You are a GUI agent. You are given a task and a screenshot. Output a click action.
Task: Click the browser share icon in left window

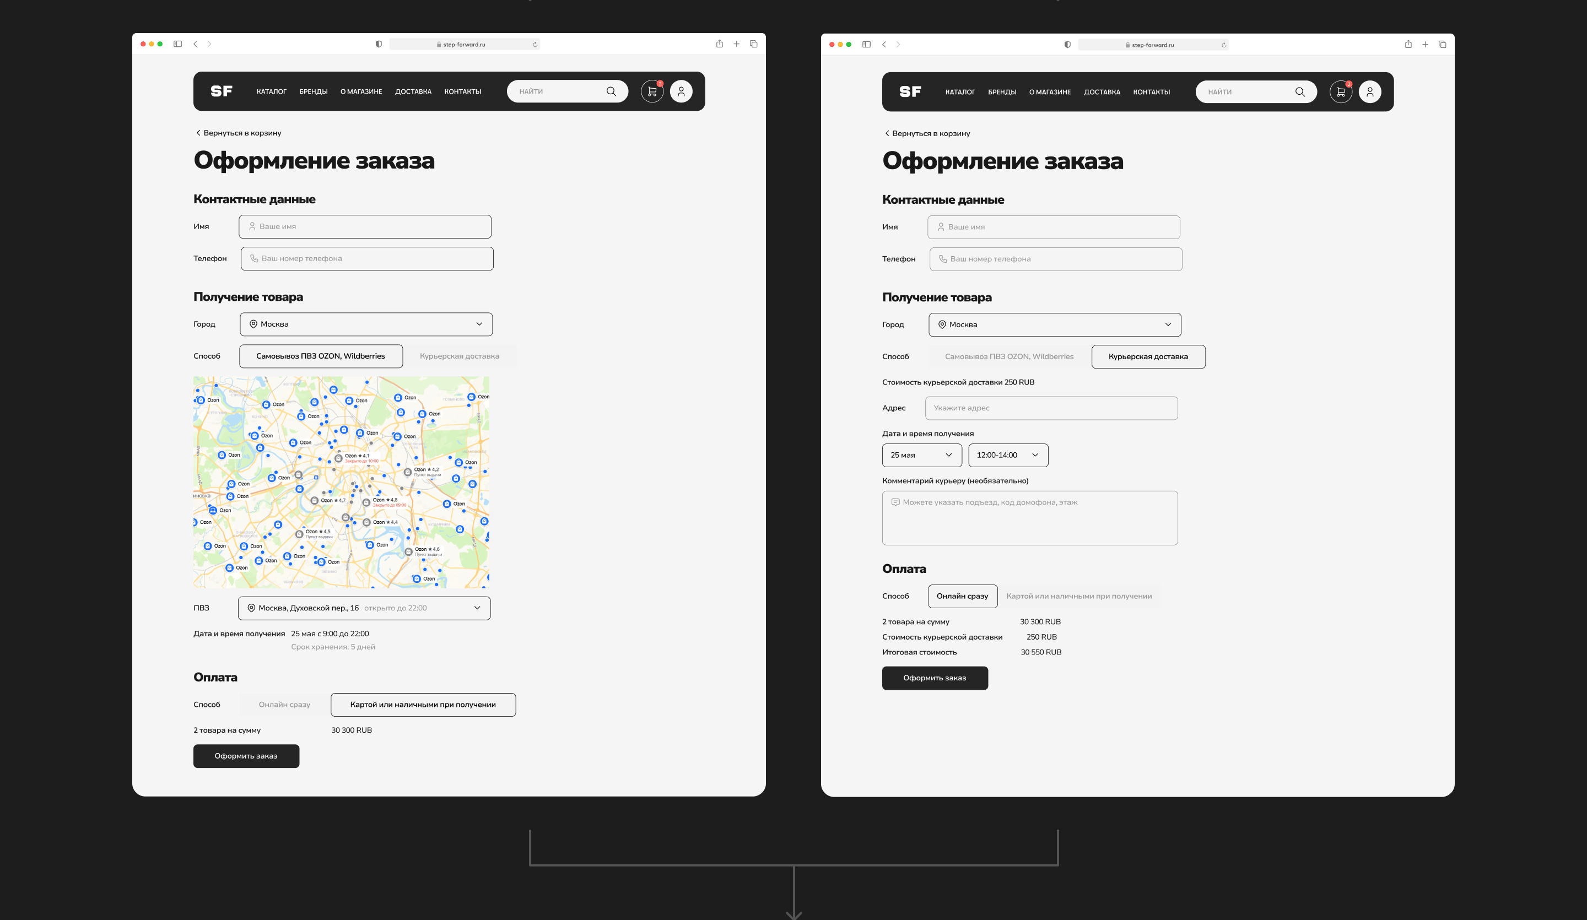coord(719,44)
